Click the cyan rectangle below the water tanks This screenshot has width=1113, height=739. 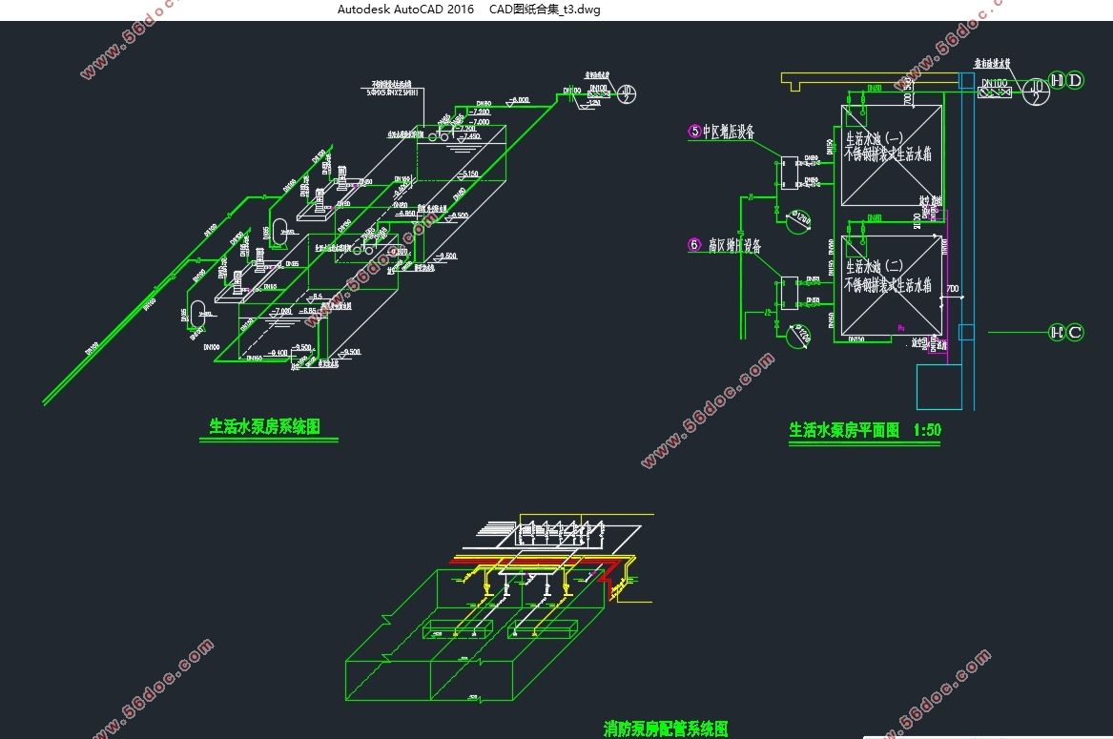click(x=939, y=387)
